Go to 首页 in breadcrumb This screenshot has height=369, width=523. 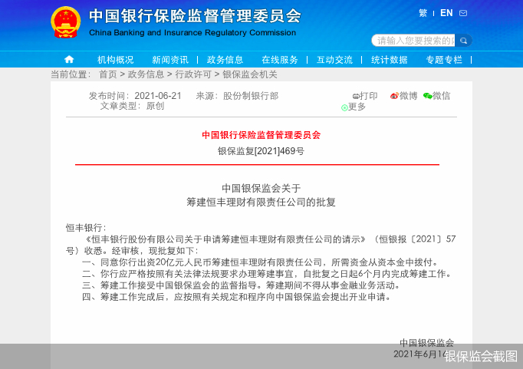[107, 74]
